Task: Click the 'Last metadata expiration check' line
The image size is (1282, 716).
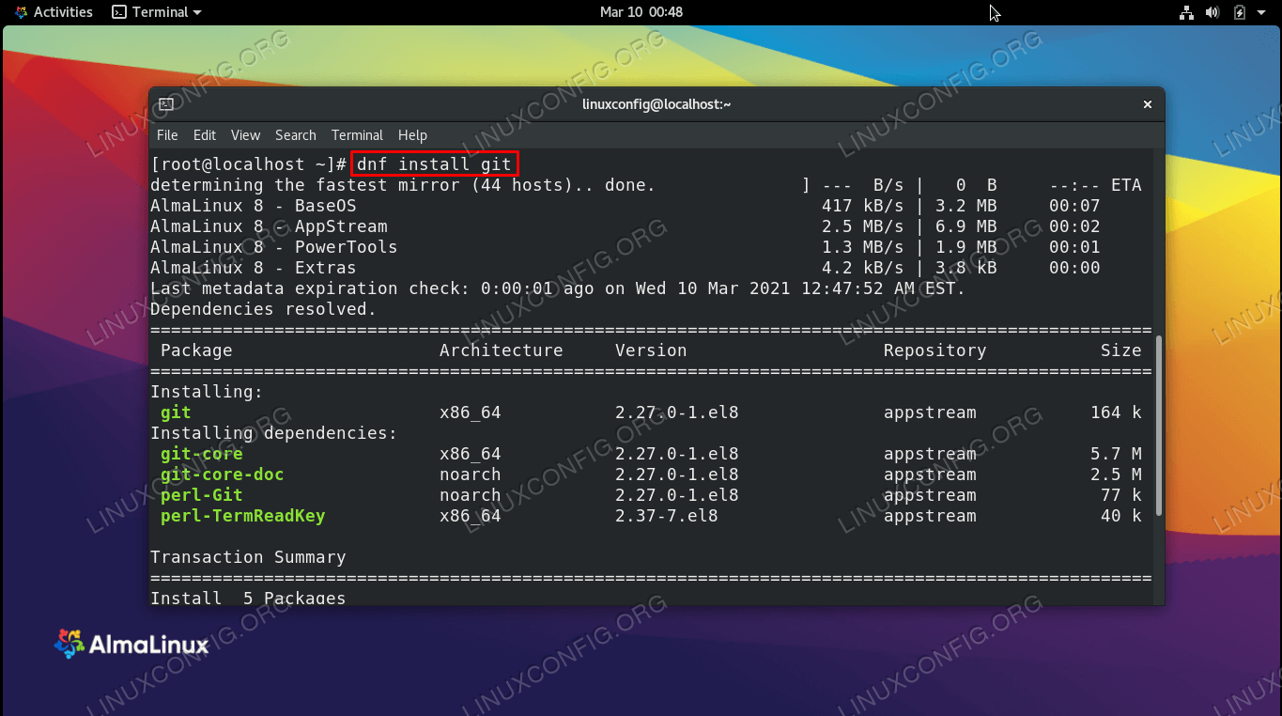Action: [x=558, y=288]
